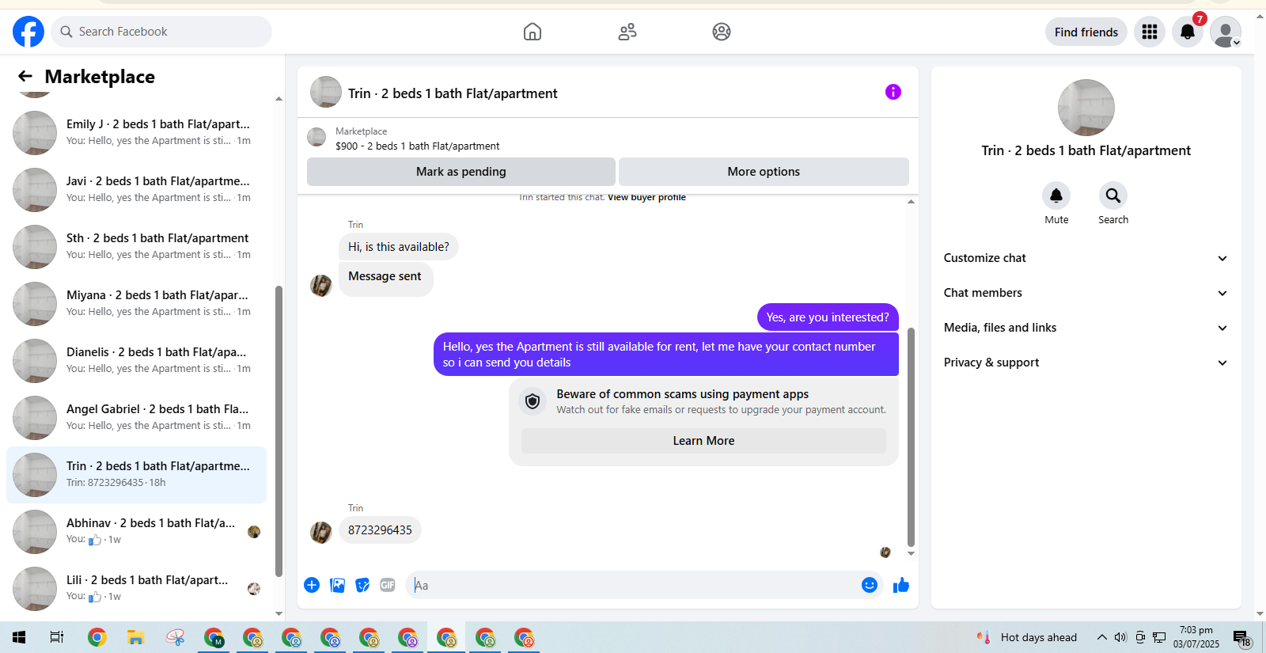Image resolution: width=1266 pixels, height=653 pixels.
Task: Click the shield icon in scam warning
Action: [x=533, y=401]
